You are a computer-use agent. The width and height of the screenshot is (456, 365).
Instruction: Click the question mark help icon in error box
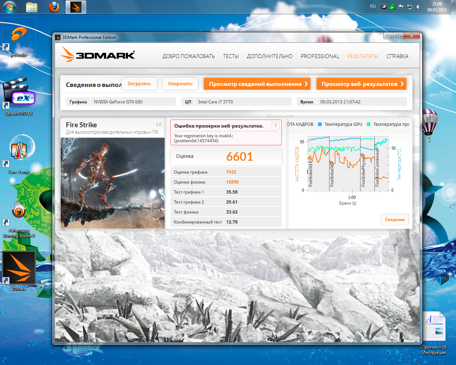click(275, 126)
